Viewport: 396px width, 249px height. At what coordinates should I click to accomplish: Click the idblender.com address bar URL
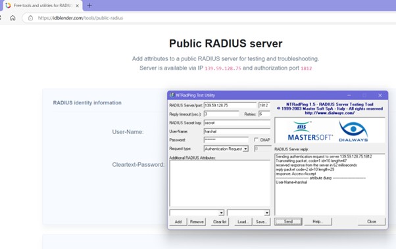[x=80, y=18]
